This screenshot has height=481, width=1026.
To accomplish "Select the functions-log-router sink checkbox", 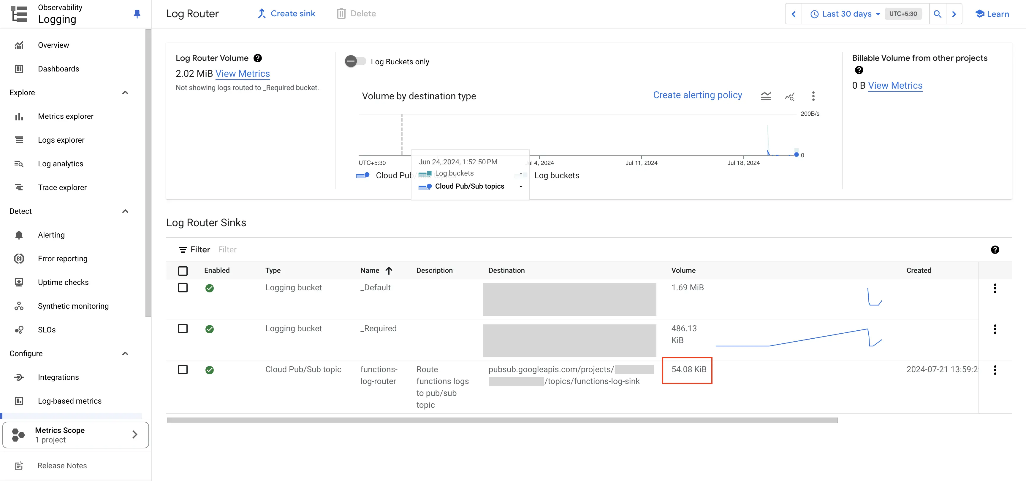I will tap(183, 369).
